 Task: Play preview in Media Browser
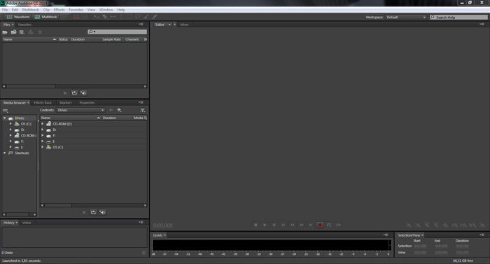pos(84,212)
